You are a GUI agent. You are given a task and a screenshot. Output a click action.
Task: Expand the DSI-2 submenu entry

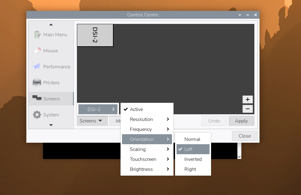[98, 109]
